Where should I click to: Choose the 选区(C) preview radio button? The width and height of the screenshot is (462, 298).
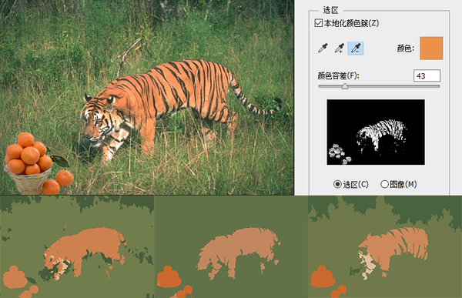[337, 184]
